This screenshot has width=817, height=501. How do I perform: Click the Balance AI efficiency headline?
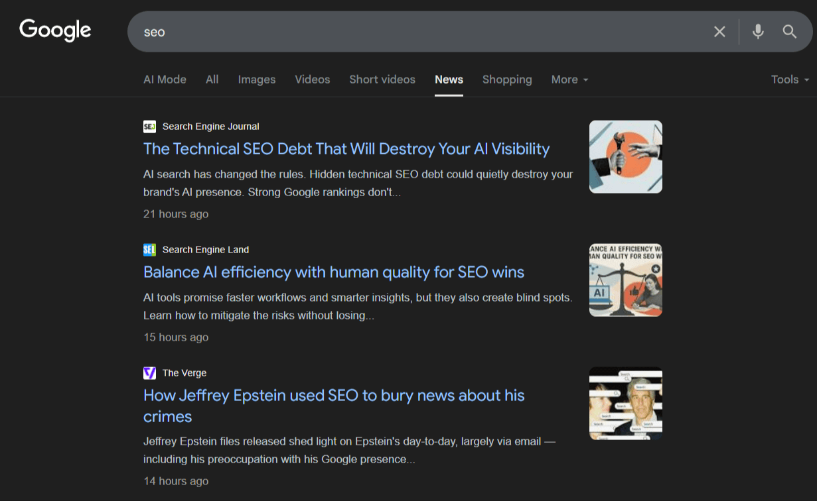tap(334, 272)
